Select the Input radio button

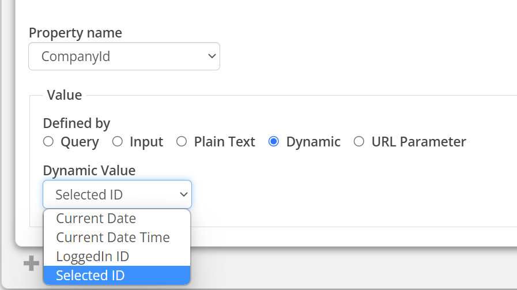pyautogui.click(x=118, y=142)
